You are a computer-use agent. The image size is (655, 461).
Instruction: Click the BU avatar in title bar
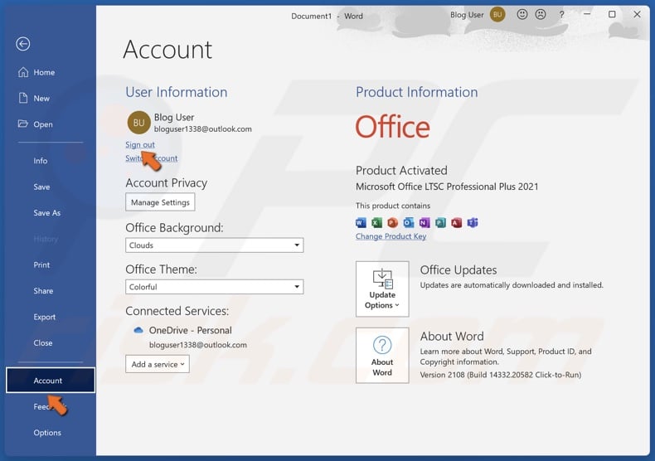(x=497, y=15)
